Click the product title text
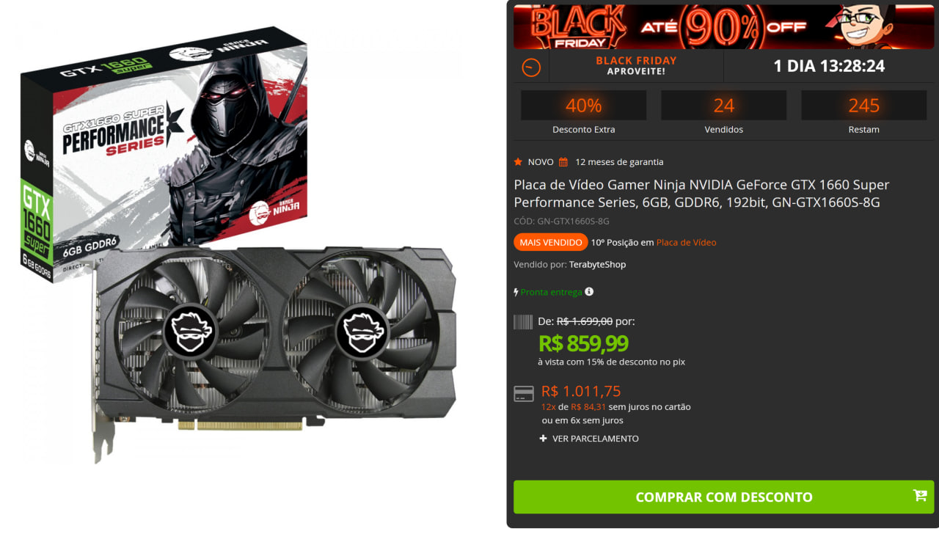The image size is (939, 556). tap(701, 194)
